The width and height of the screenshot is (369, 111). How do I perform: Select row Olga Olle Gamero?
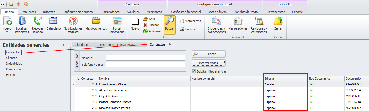[x=220, y=96]
